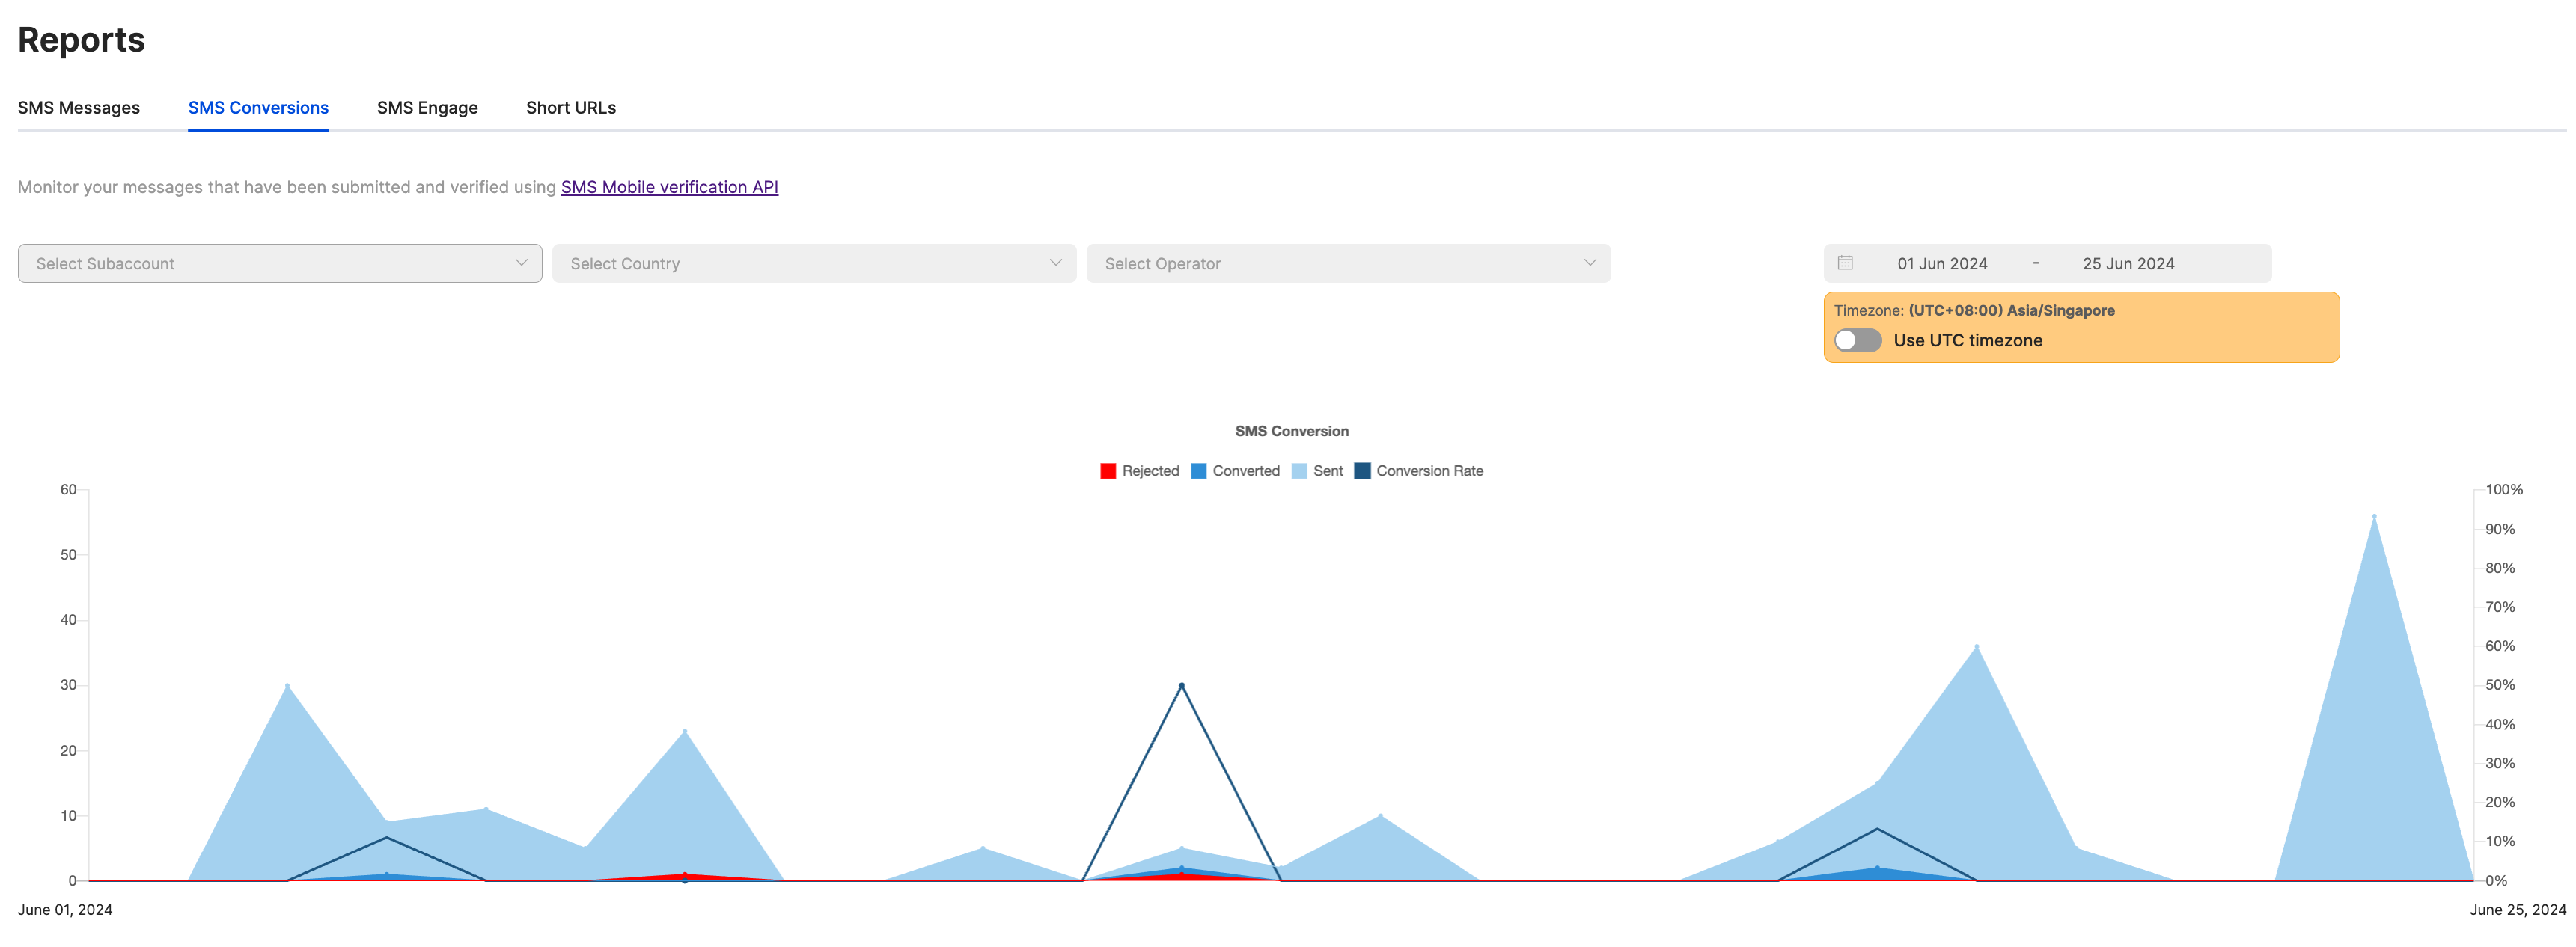Click the red Rejected legend swatch

(1108, 471)
